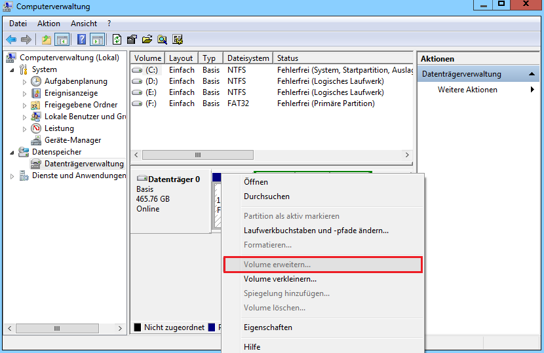Expand the Freigegebene Ordner node

pos(25,105)
